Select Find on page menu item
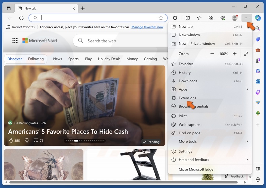 click(x=210, y=133)
